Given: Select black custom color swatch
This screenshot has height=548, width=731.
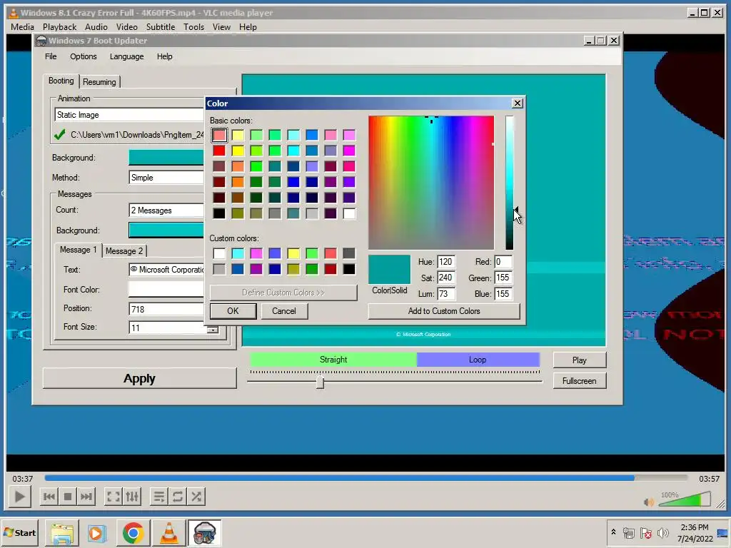Looking at the screenshot, I should click(349, 269).
